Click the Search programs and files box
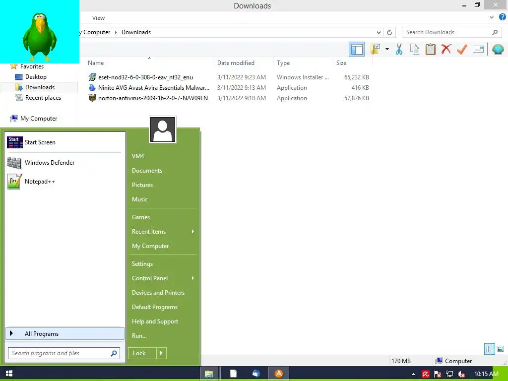 pyautogui.click(x=63, y=353)
